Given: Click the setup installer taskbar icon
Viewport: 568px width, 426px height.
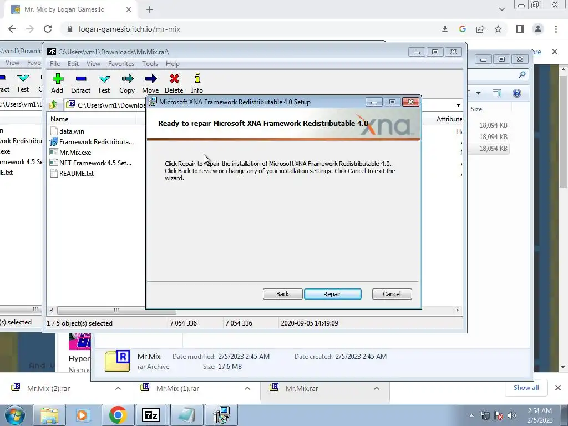Looking at the screenshot, I should pos(221,415).
